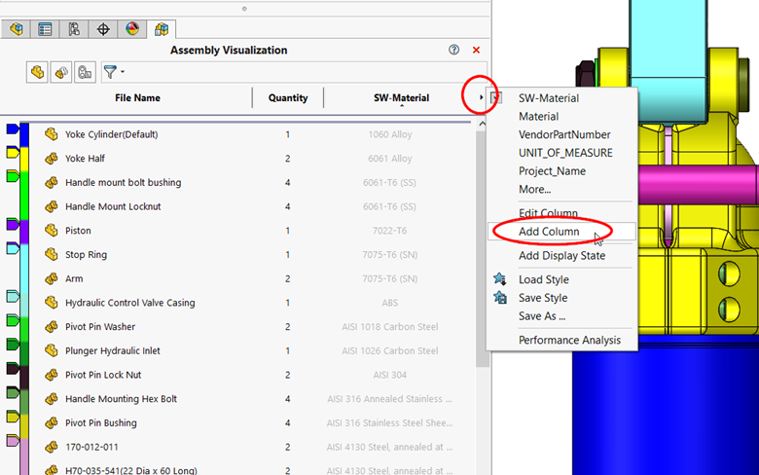Screen dimensions: 759x475
Task: Click the part icon beside Yoke Half
Action: point(52,159)
